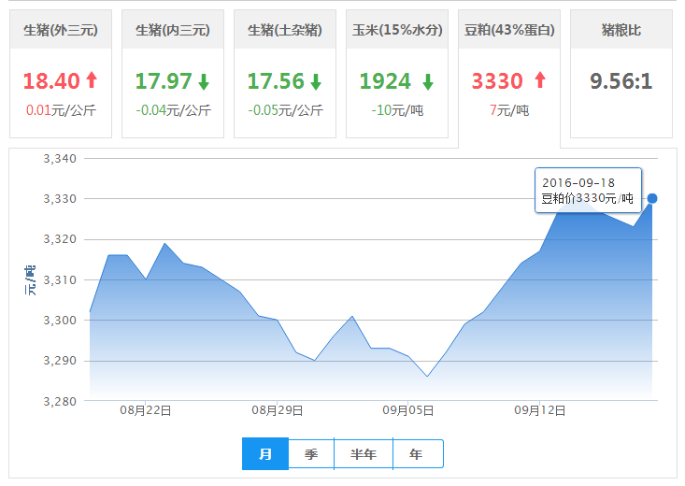Click the 08月29日 axis label
Viewport: 685px width, 486px height.
coord(277,410)
